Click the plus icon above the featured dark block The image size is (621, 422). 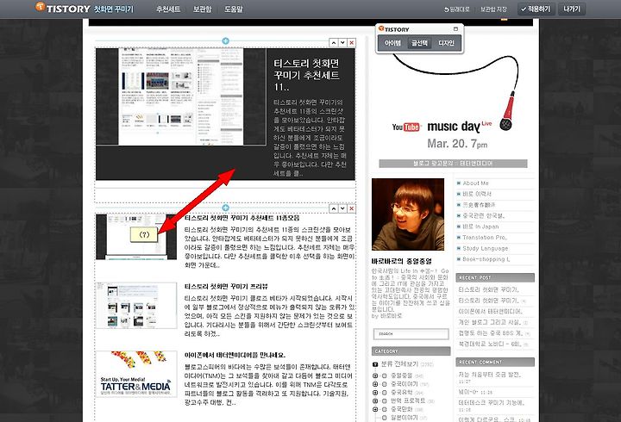(x=225, y=40)
